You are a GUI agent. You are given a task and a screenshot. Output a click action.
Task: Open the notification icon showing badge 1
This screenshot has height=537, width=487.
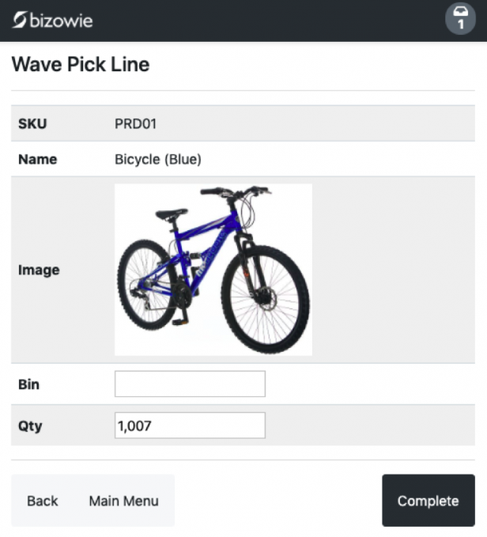[x=460, y=19]
